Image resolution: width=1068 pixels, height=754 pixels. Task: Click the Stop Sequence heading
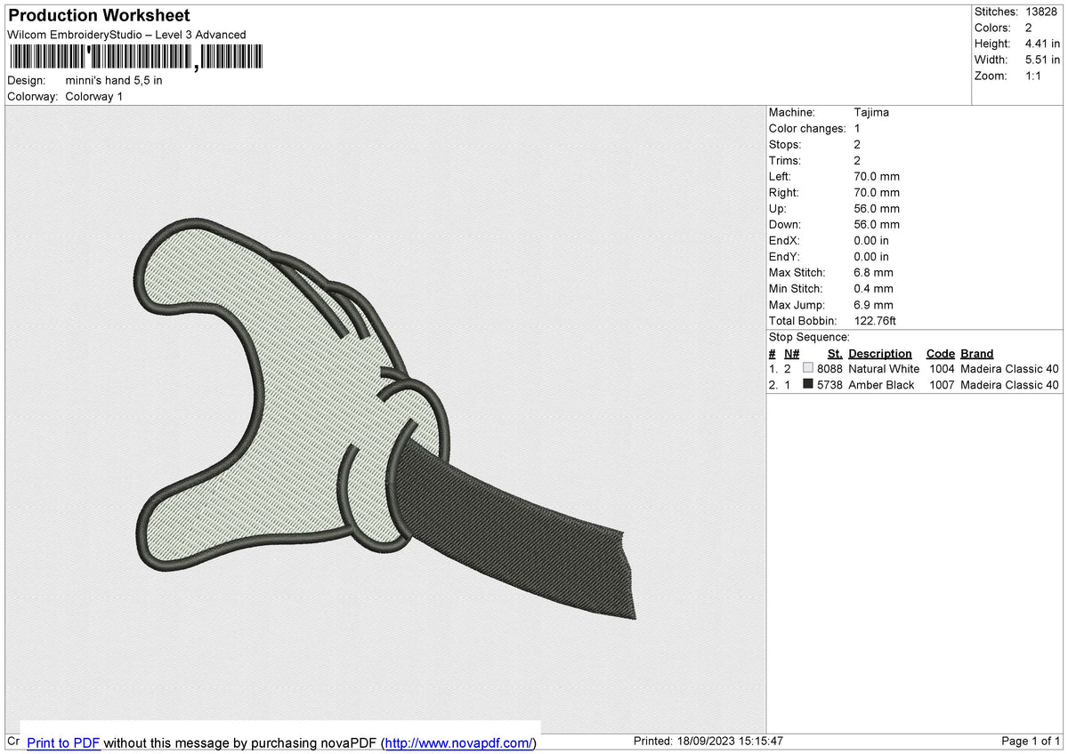point(809,337)
